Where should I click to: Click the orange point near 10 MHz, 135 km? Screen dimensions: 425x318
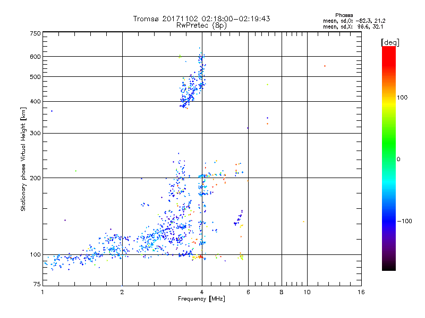pos(303,222)
